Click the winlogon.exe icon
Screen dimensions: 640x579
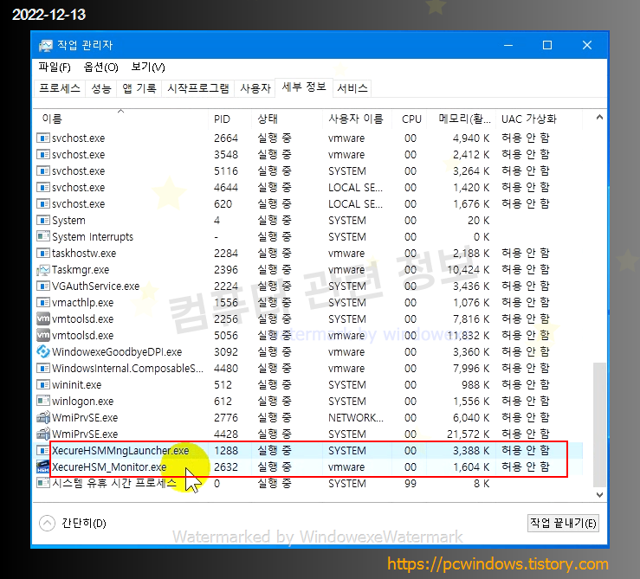[x=42, y=401]
